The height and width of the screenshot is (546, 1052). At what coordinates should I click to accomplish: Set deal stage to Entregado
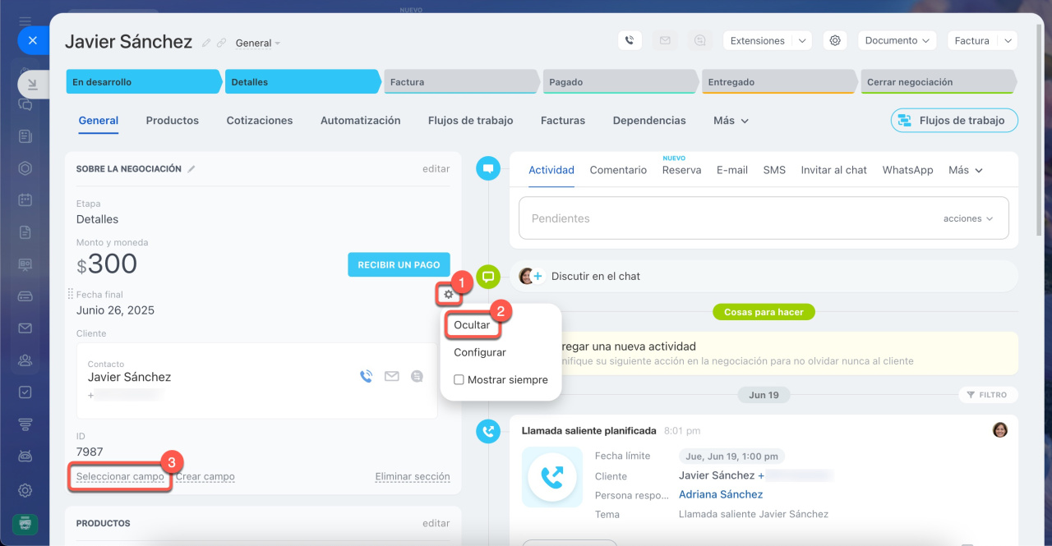(782, 82)
